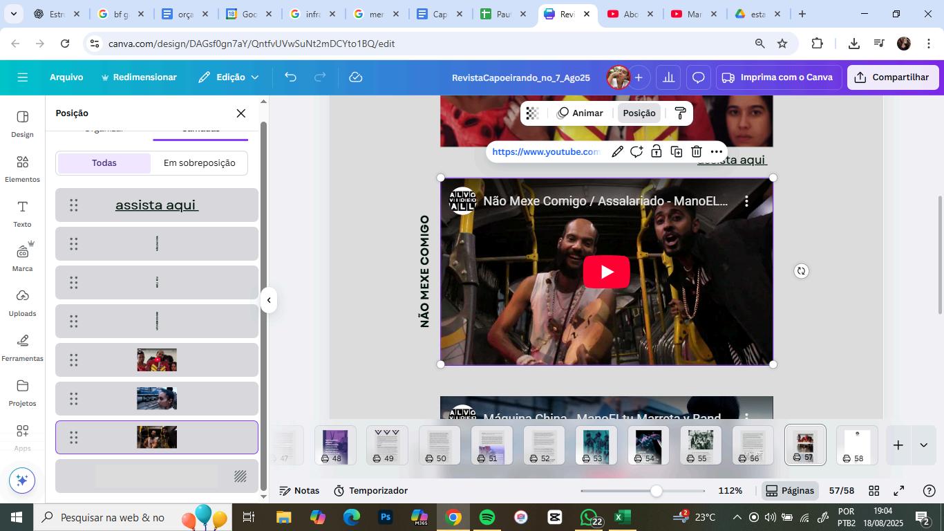Image resolution: width=944 pixels, height=531 pixels.
Task: Open grid view of all pages
Action: [x=874, y=491]
